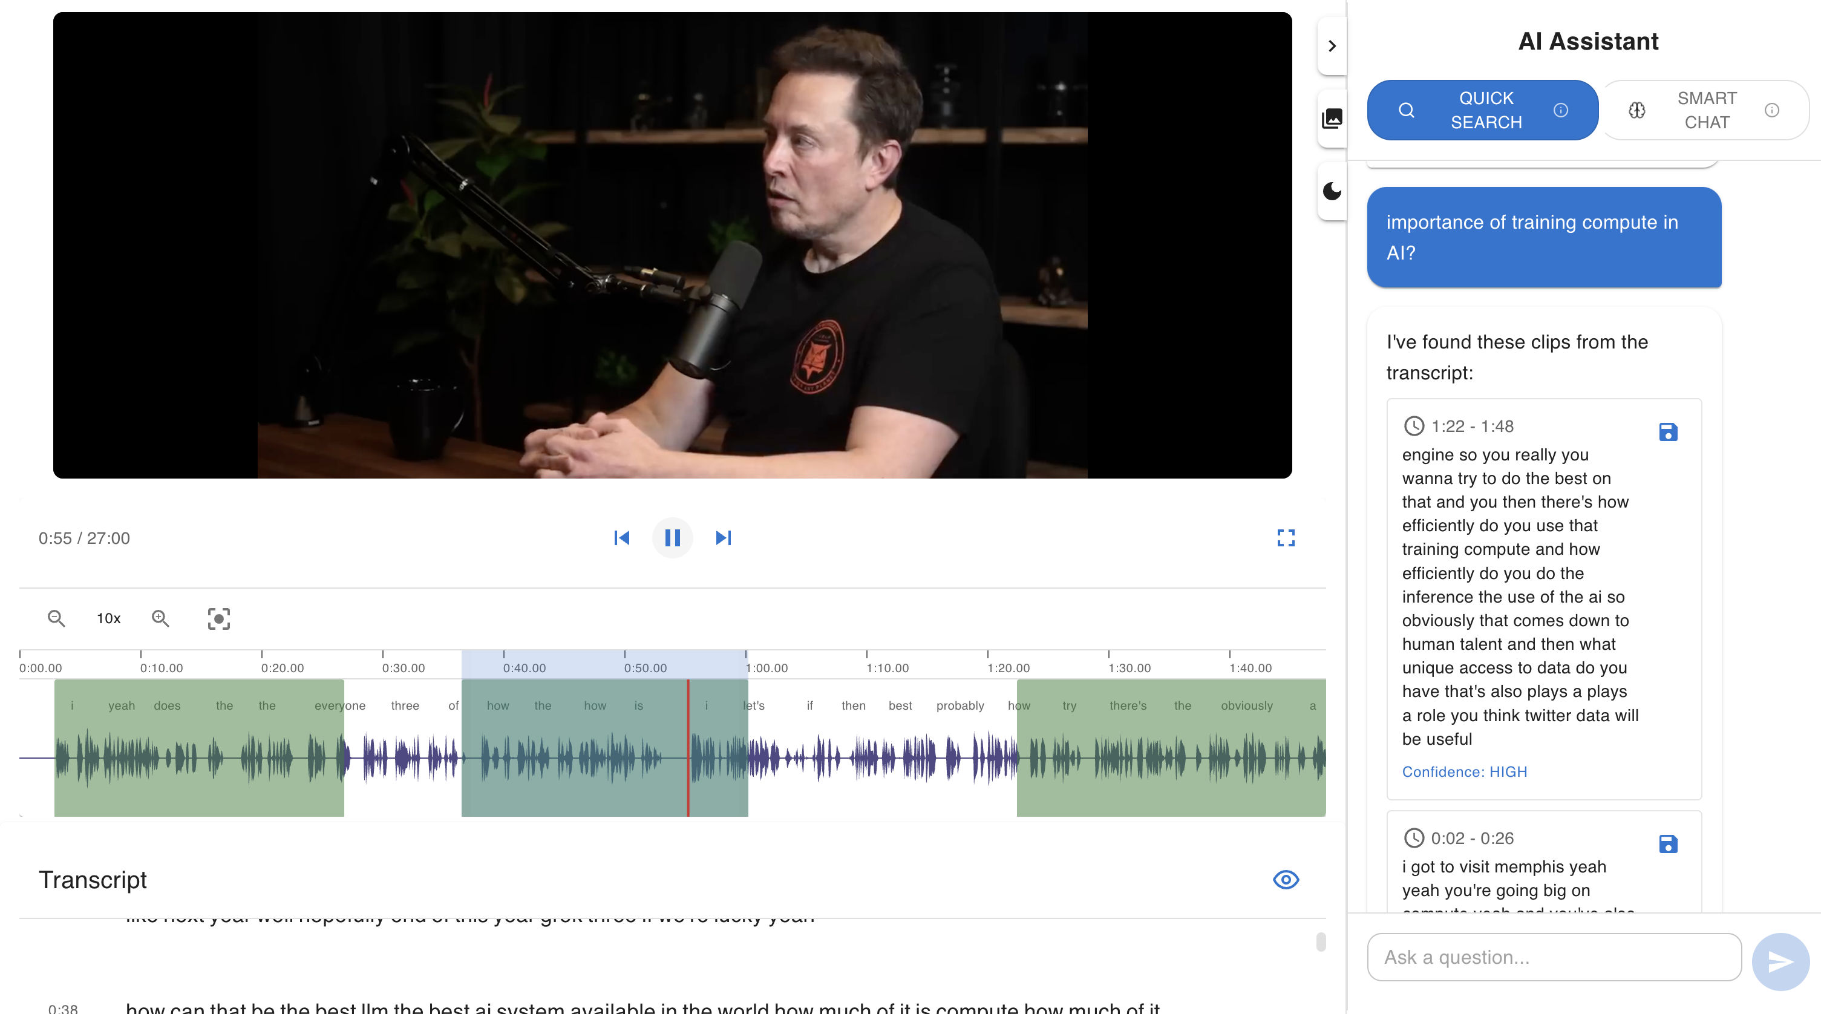Save the 1:22 - 1:48 clip
Viewport: 1821px width, 1014px height.
(x=1667, y=432)
